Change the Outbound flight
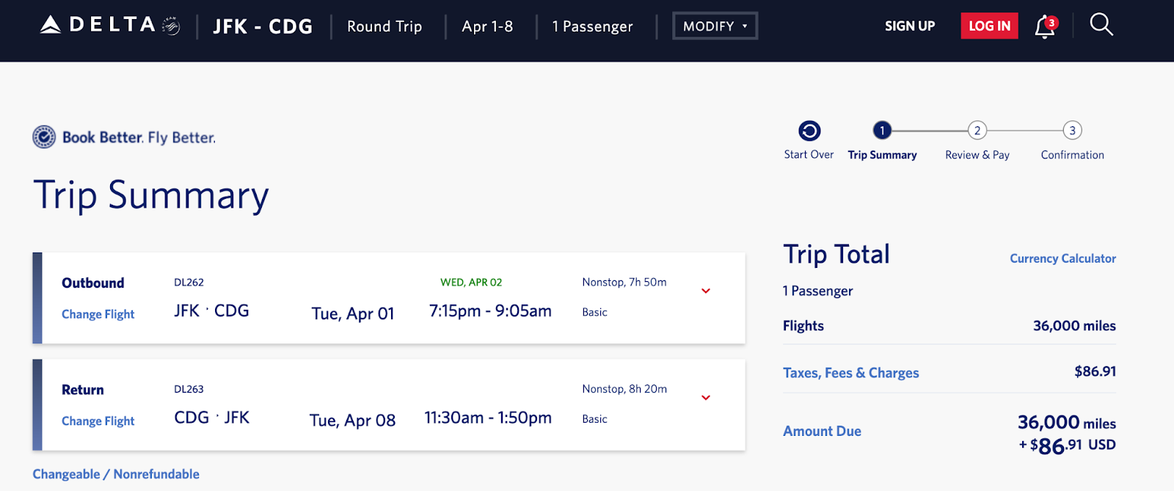 (x=98, y=314)
